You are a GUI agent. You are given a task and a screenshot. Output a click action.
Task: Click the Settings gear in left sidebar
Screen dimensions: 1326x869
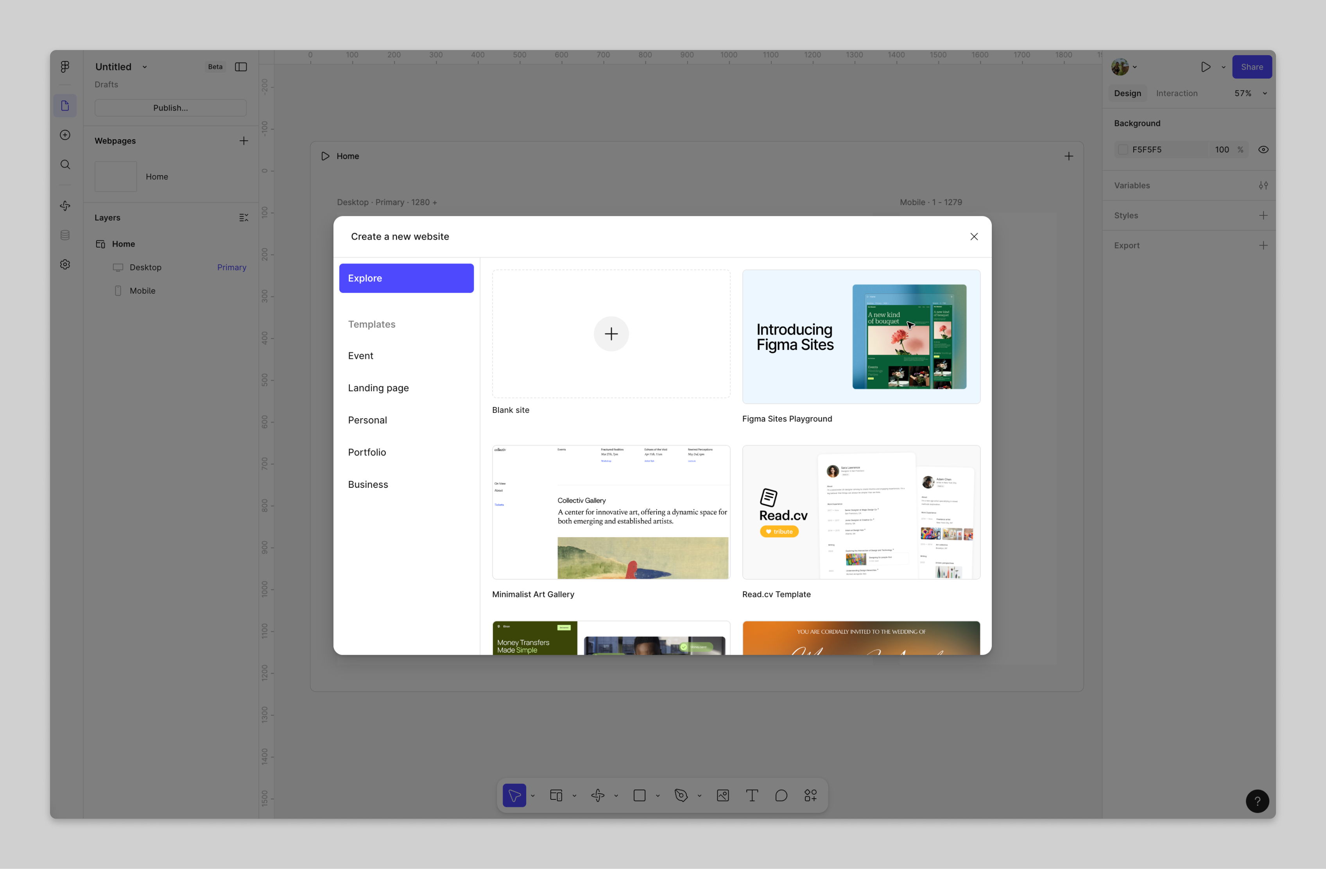click(65, 265)
